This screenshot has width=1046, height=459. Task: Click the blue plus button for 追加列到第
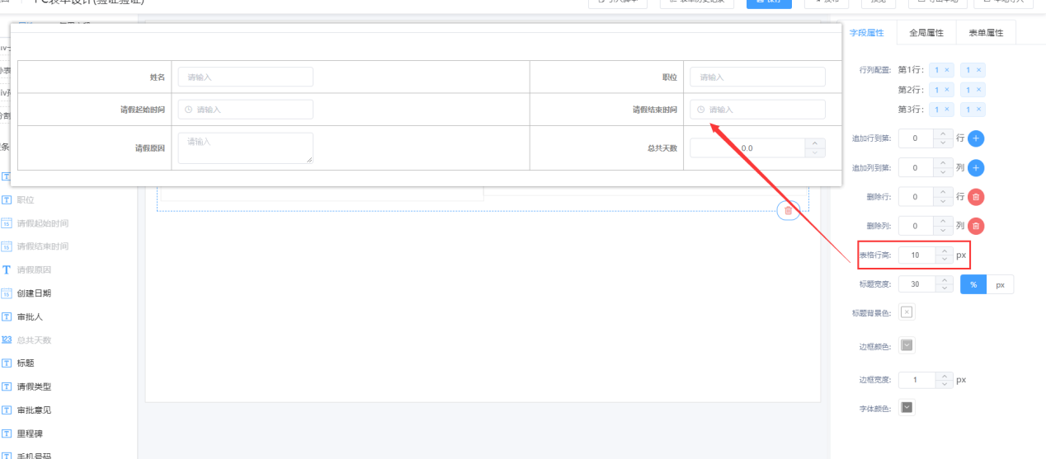976,167
